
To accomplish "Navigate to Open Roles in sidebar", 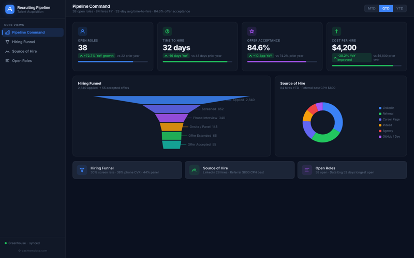I will pyautogui.click(x=33, y=61).
